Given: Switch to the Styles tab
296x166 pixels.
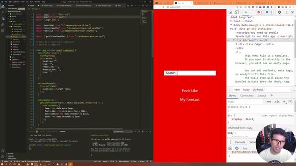Looking at the screenshot, I should (232, 95).
